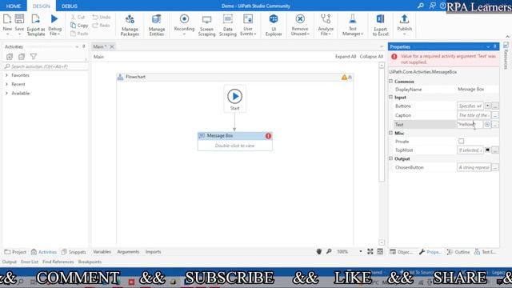Click expand all icon in Activities panel
Screen dimensions: 512x288
[x=10, y=57]
